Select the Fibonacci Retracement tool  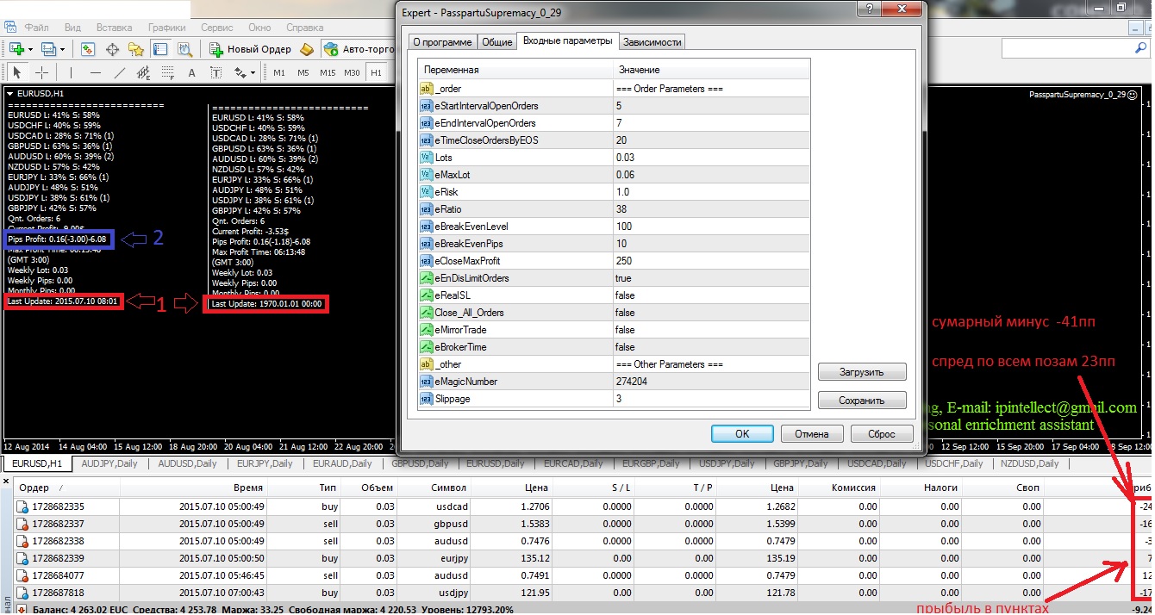(167, 72)
